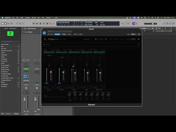Click the master volume slider in control bar
Viewport: 176px width, 132px height.
[150, 23]
